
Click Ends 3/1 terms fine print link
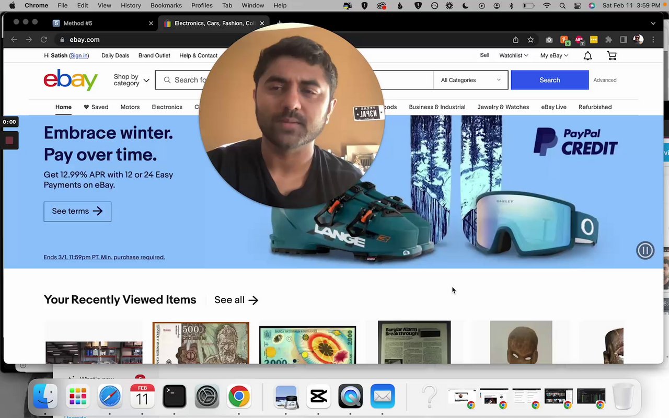[105, 257]
